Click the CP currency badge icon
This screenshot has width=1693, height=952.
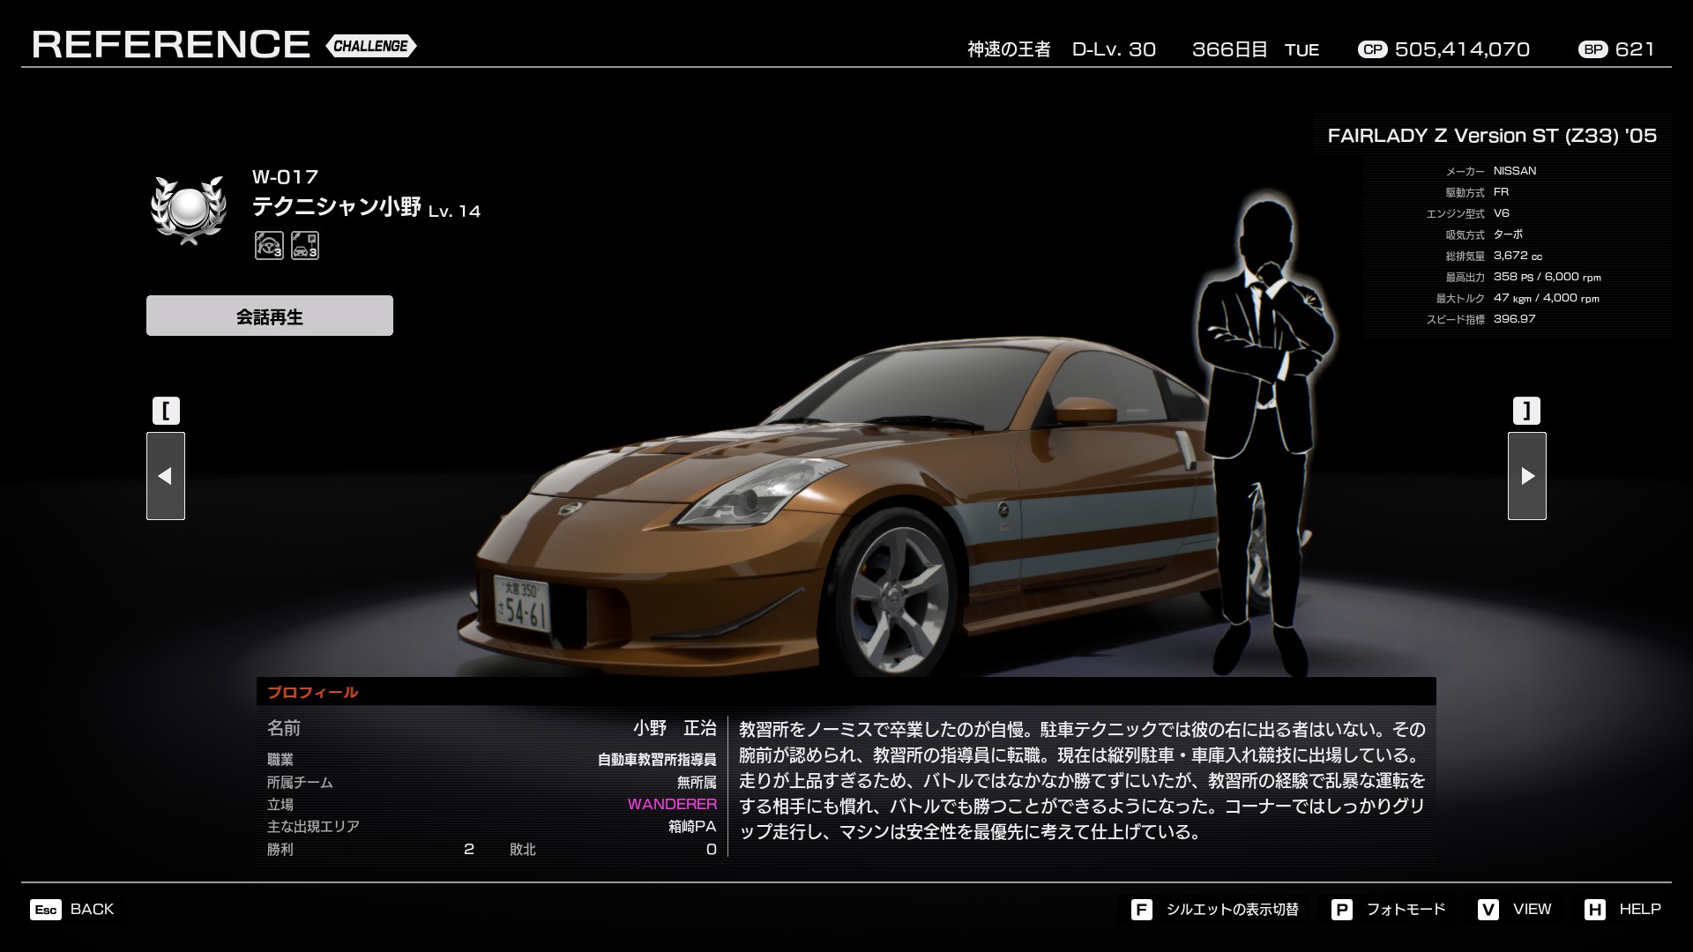point(1372,49)
